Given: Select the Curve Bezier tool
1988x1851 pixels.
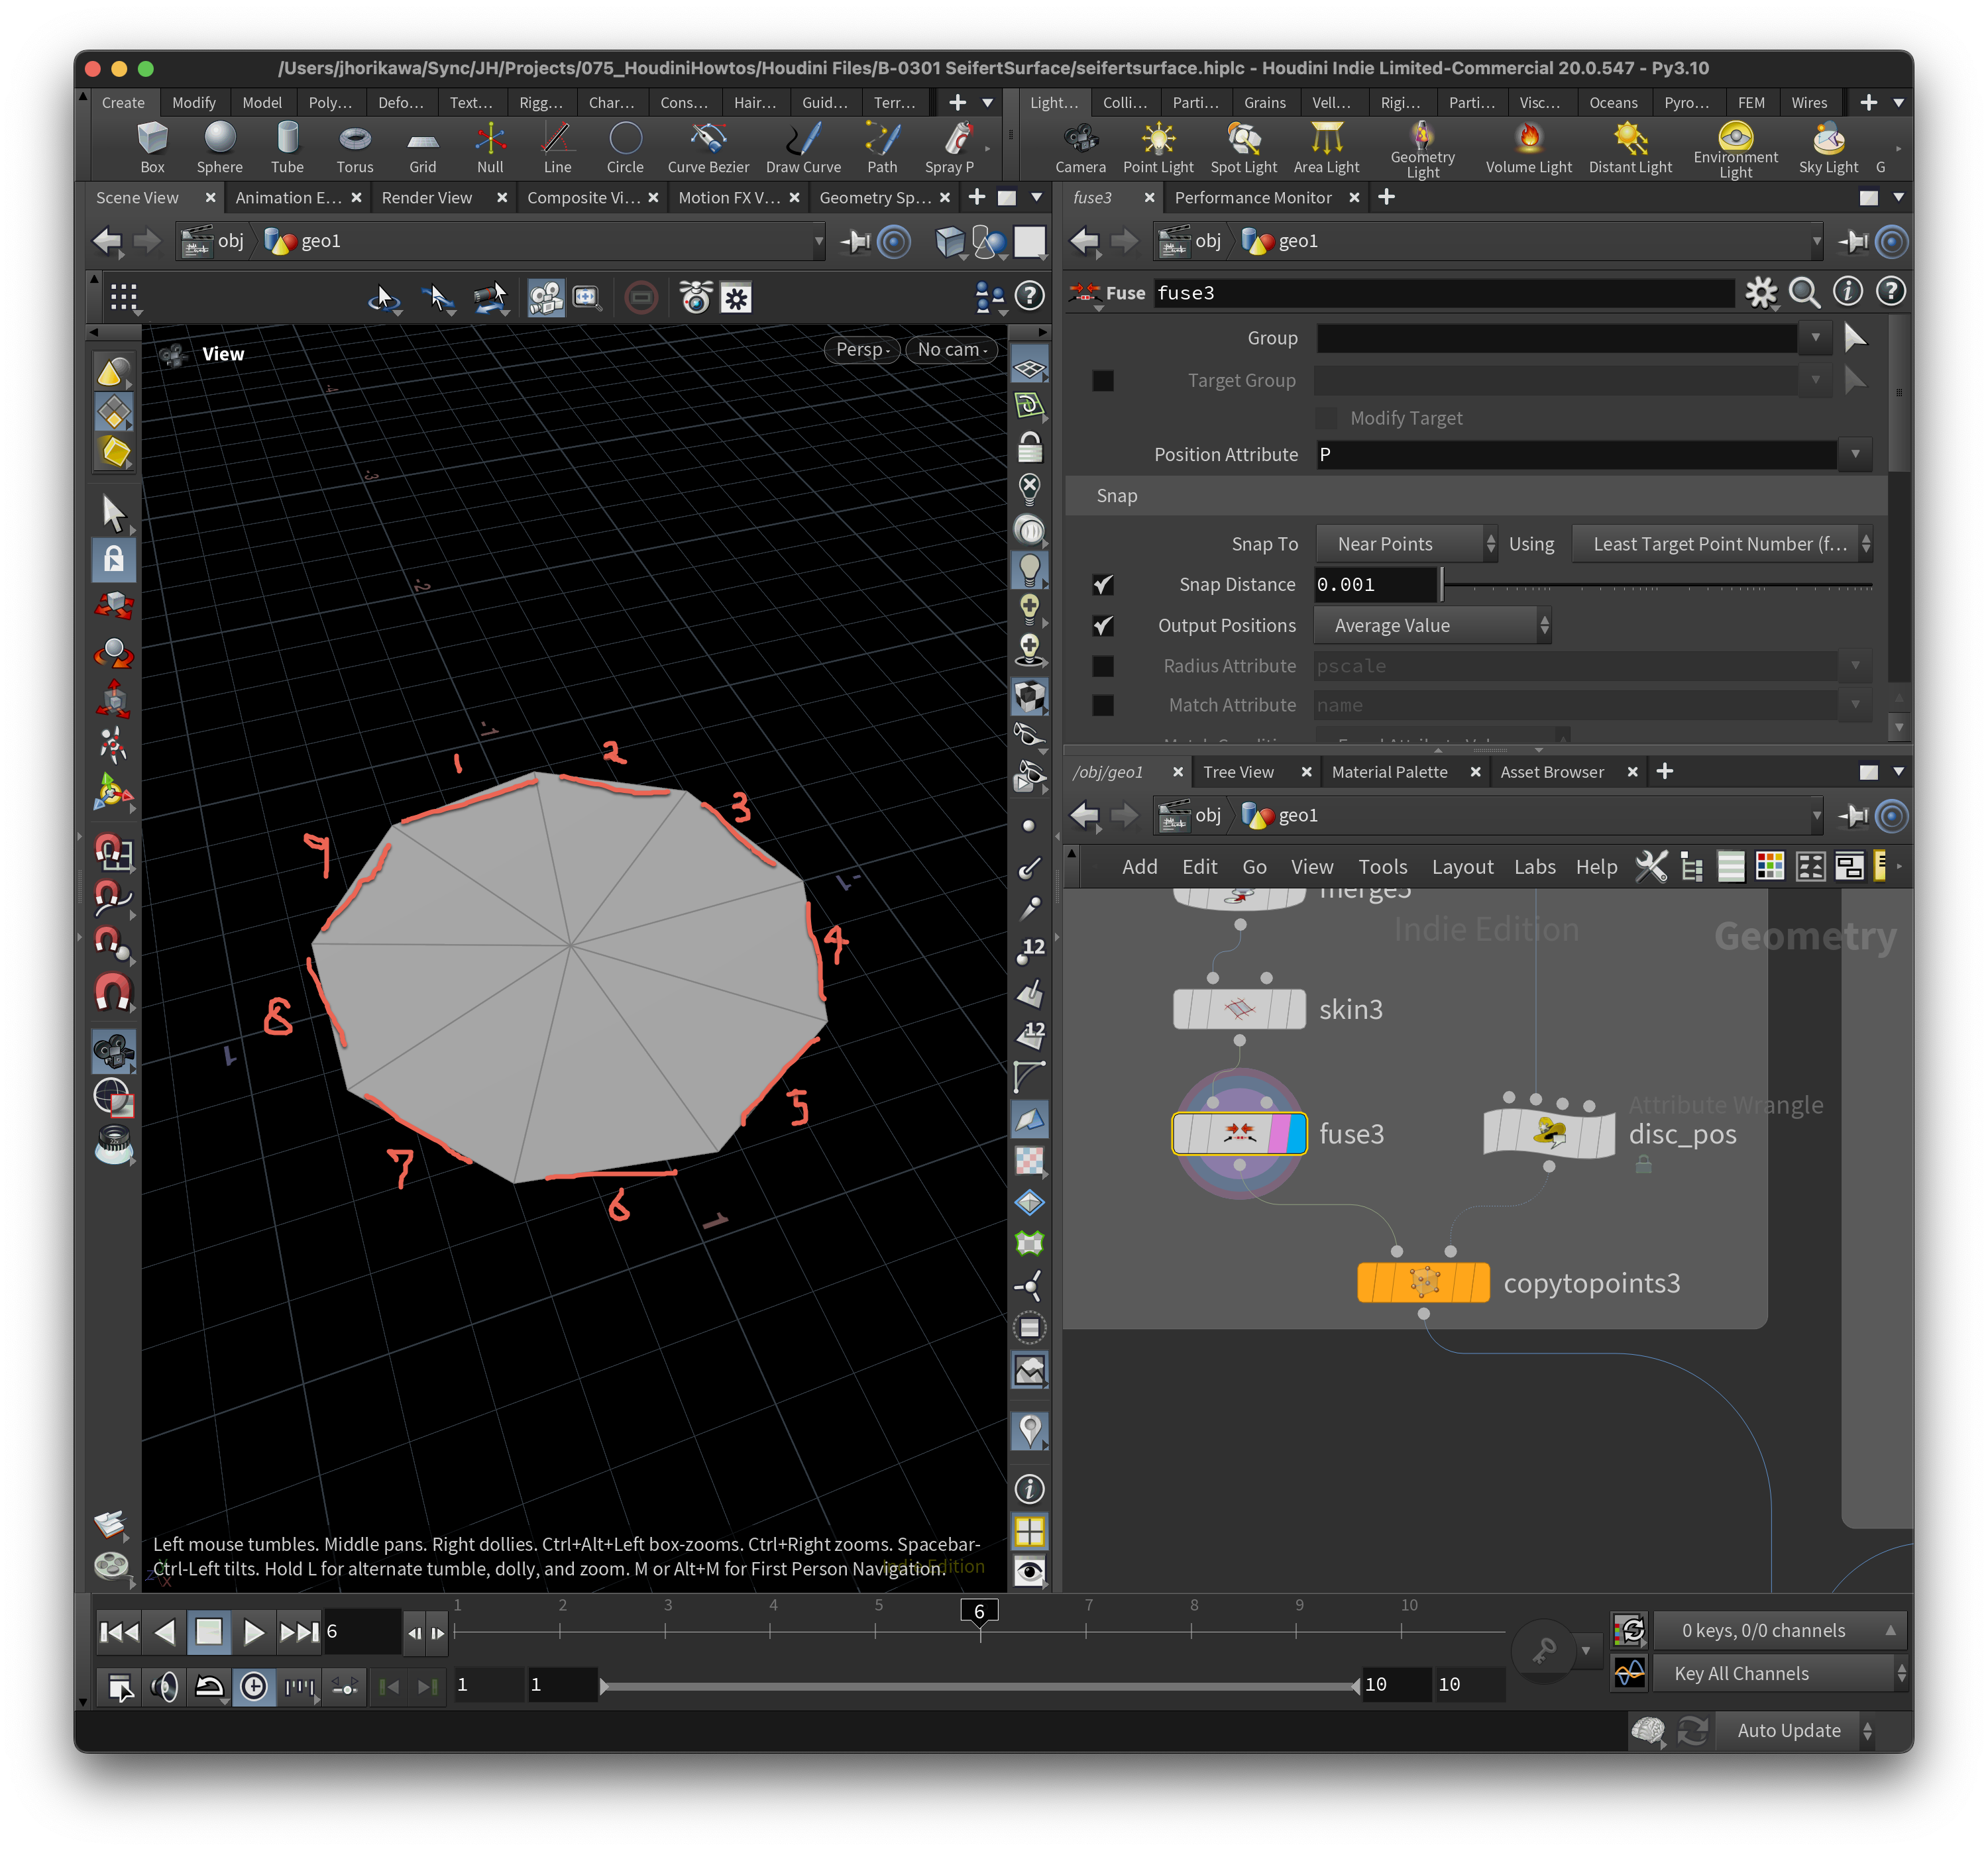Looking at the screenshot, I should [x=708, y=146].
